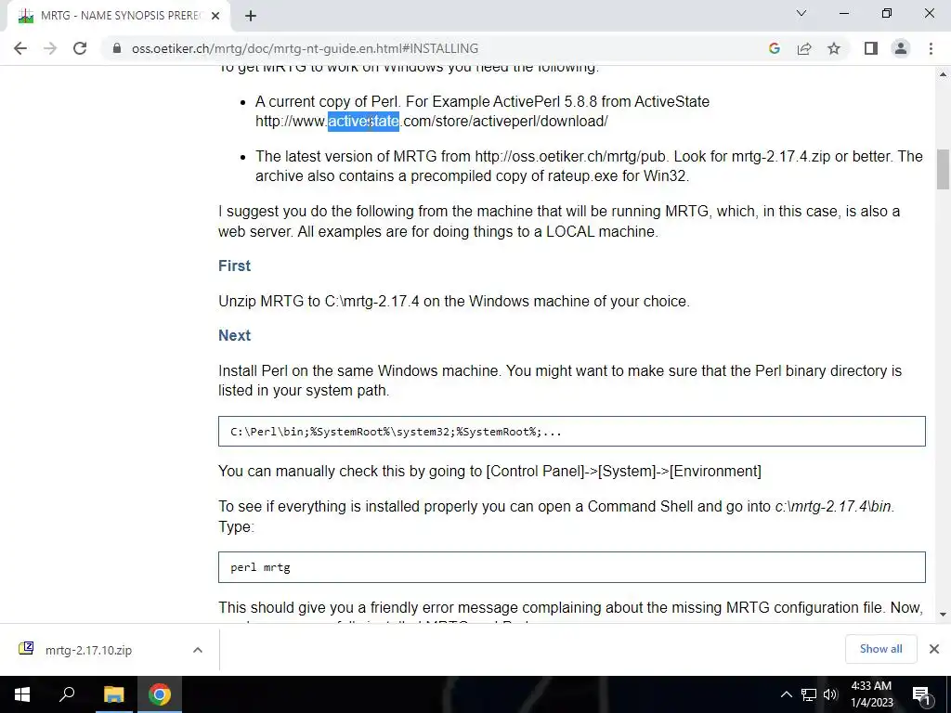Open the notification center icon

pyautogui.click(x=921, y=694)
